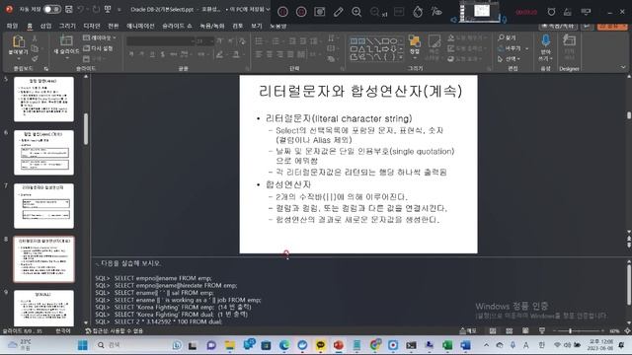This screenshot has height=355, width=632.
Task: Click the Undo arrow
Action: [81, 9]
